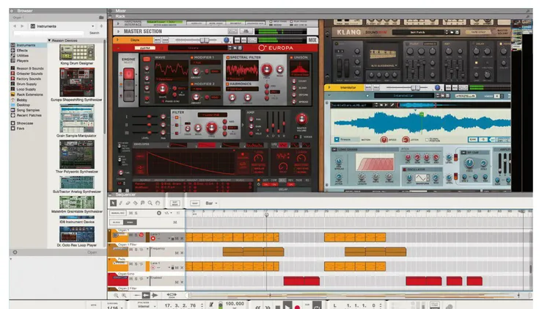Select Orkester Sounds in Browser sidebar

(29, 73)
